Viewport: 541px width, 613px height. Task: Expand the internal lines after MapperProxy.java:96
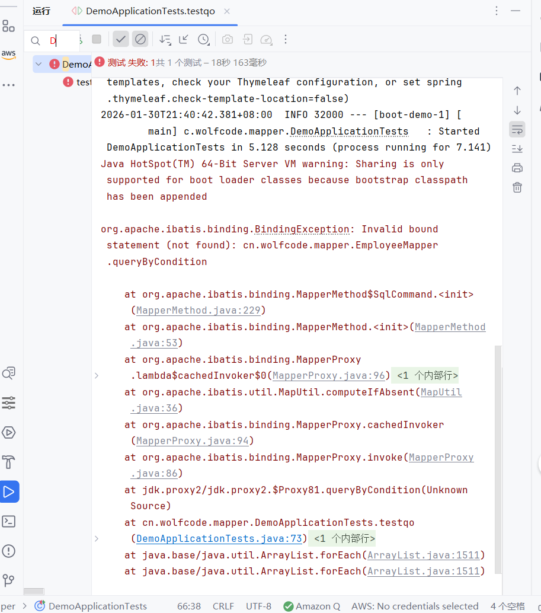[x=425, y=376]
